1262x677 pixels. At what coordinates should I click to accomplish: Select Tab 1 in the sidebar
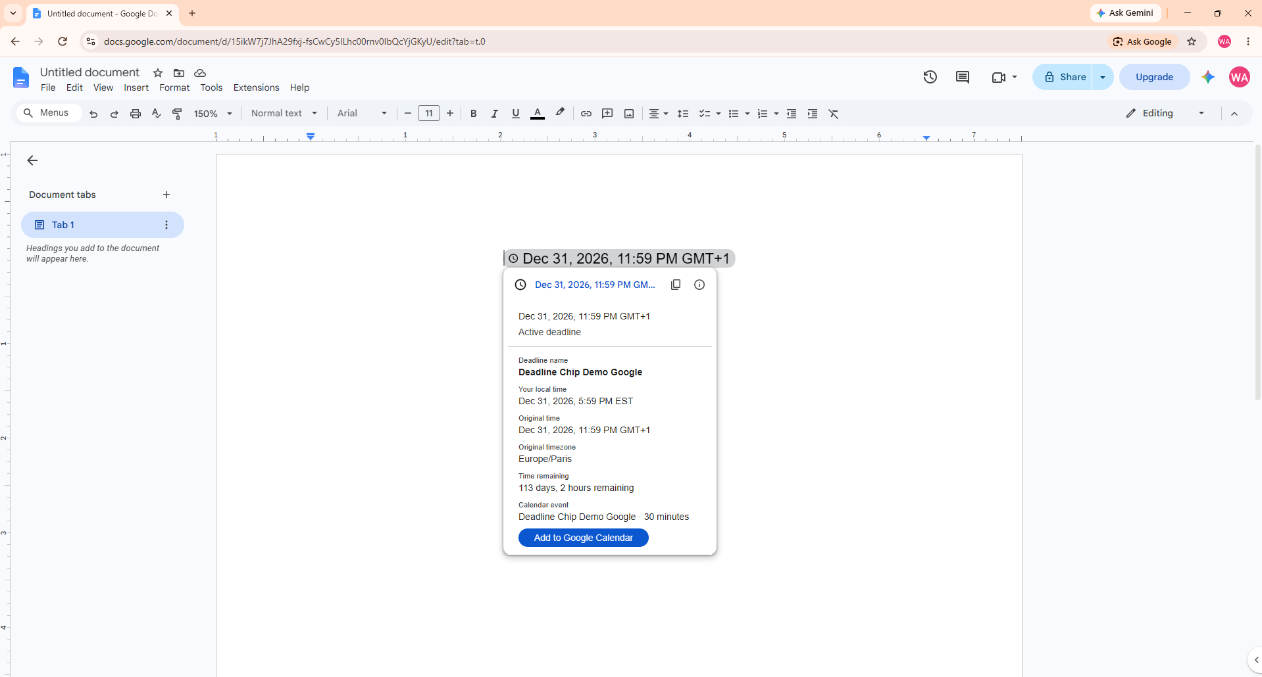(102, 225)
